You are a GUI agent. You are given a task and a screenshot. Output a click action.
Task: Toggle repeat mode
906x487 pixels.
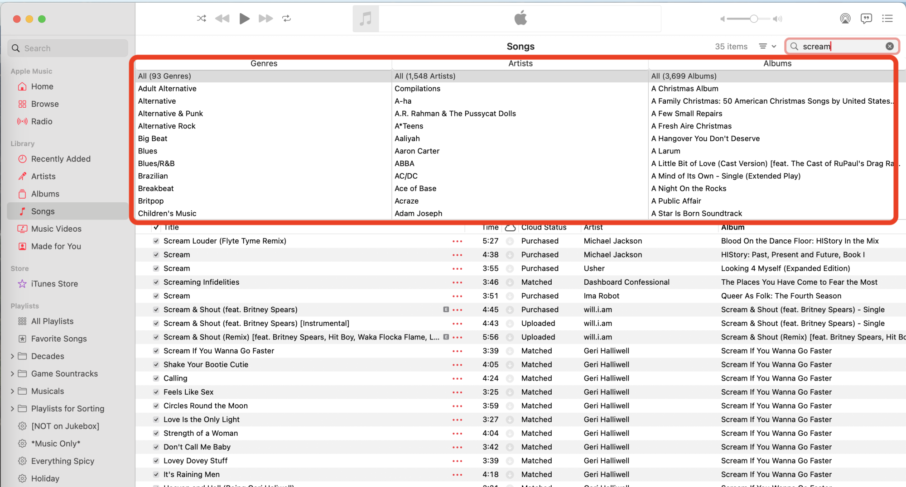pos(287,19)
